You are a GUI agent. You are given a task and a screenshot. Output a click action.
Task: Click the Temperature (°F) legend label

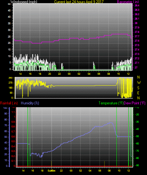pos(111,103)
